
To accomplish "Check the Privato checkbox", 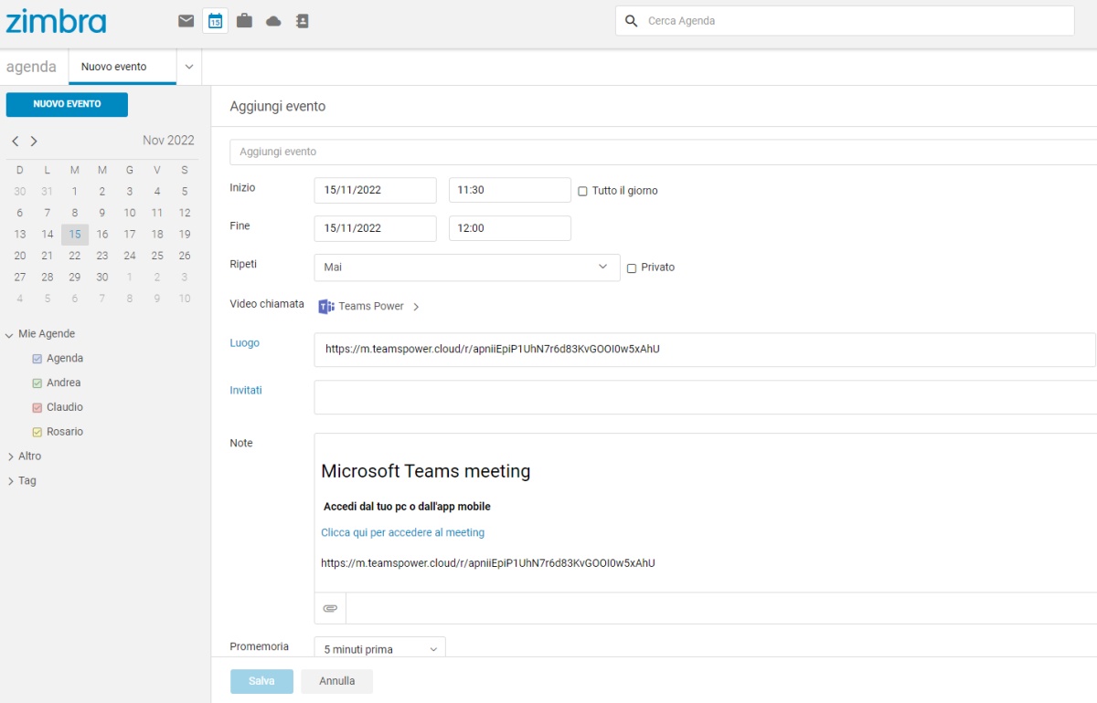I will tap(631, 268).
